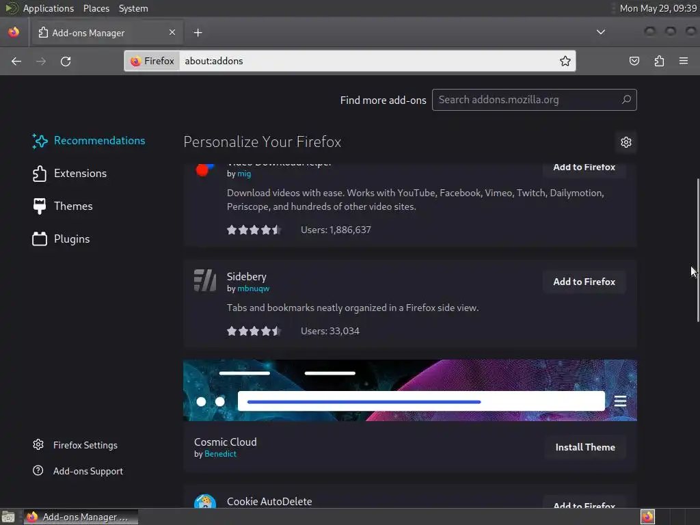This screenshot has height=525, width=700.
Task: Add Sidebery to Firefox
Action: click(x=584, y=282)
